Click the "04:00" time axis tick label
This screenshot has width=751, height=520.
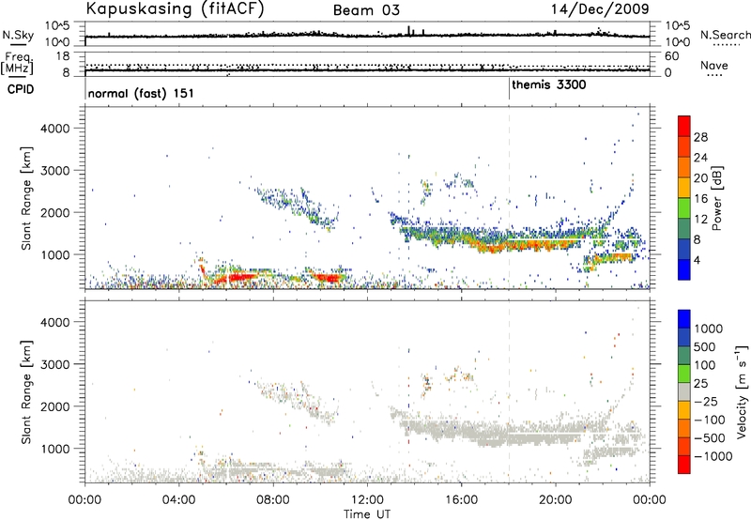point(178,500)
